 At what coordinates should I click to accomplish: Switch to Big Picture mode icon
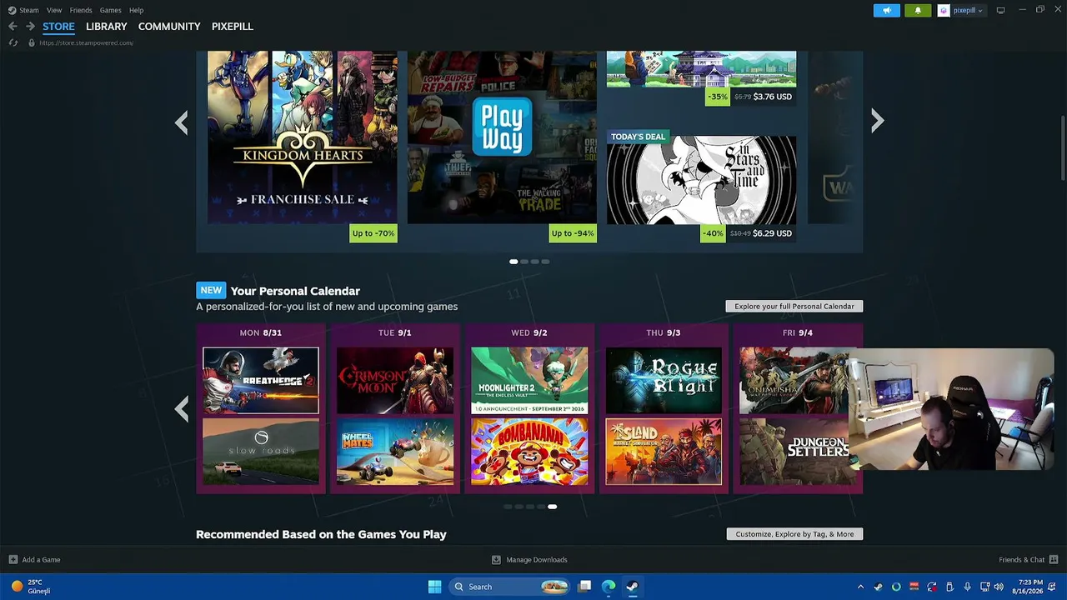point(1000,10)
